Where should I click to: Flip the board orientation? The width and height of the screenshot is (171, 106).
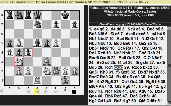[x=65, y=92]
